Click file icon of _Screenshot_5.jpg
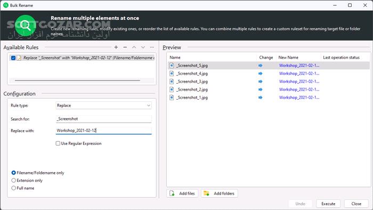The width and height of the screenshot is (373, 210). (172, 66)
